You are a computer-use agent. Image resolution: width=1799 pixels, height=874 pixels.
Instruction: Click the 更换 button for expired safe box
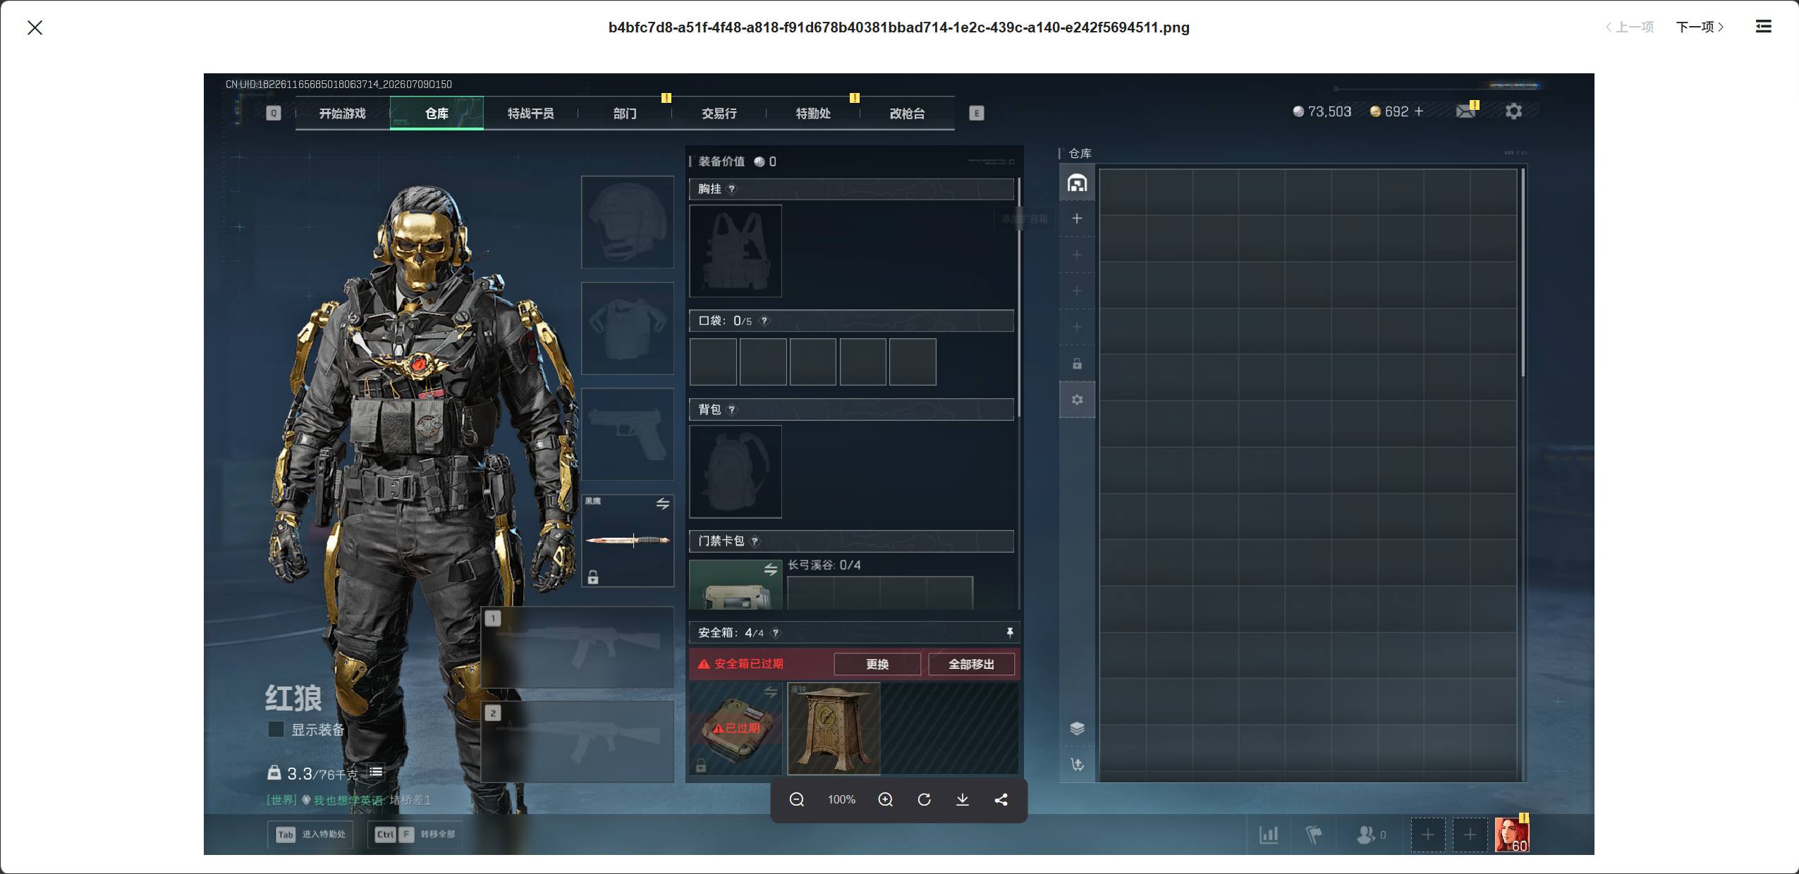pyautogui.click(x=877, y=664)
